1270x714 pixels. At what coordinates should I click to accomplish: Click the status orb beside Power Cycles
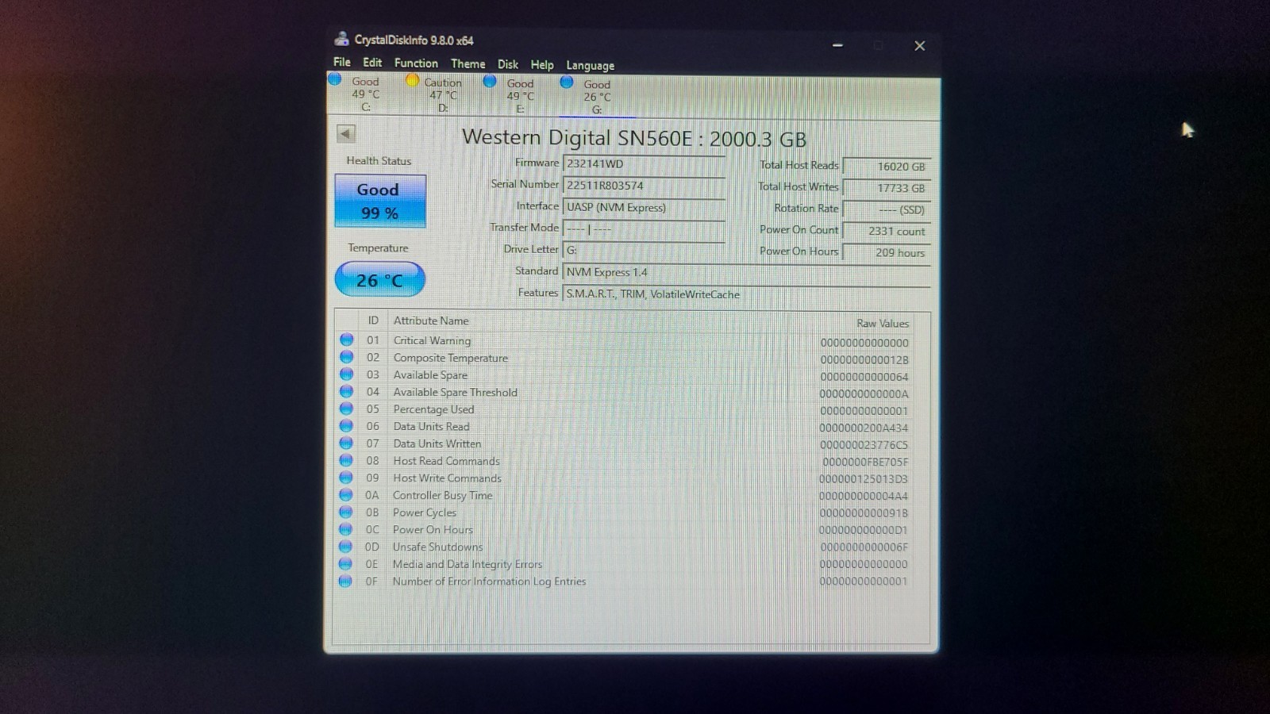pyautogui.click(x=346, y=512)
